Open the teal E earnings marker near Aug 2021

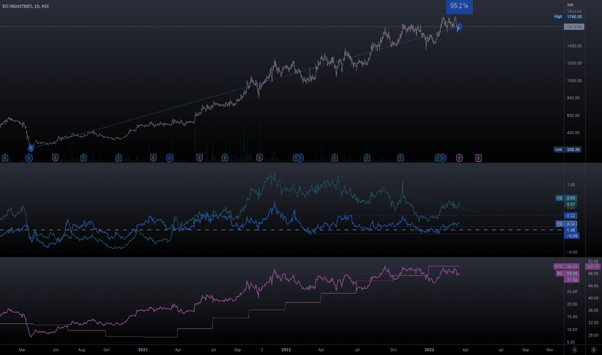click(225, 157)
